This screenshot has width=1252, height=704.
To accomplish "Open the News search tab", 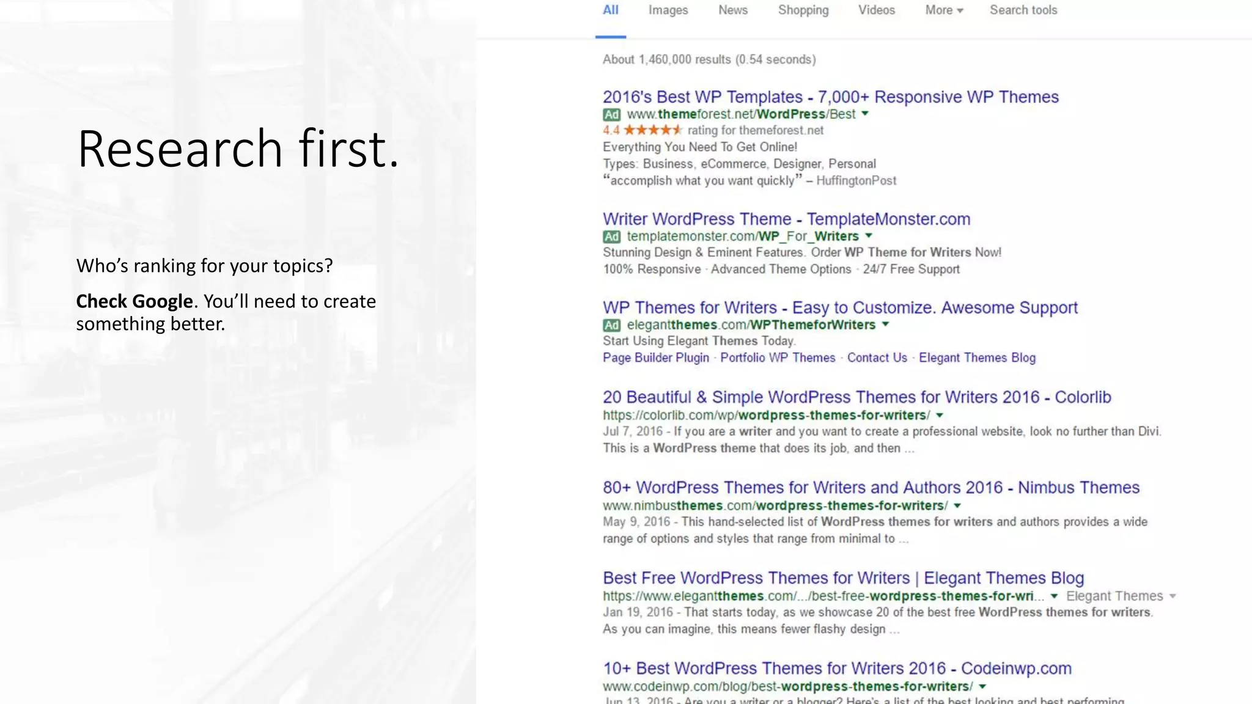I will 733,10.
